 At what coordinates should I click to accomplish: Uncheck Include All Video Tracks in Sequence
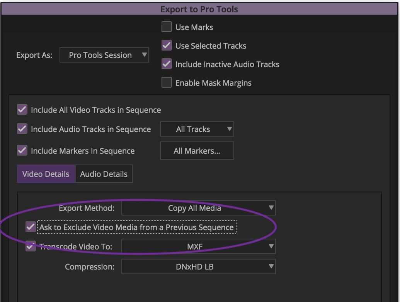click(x=22, y=110)
